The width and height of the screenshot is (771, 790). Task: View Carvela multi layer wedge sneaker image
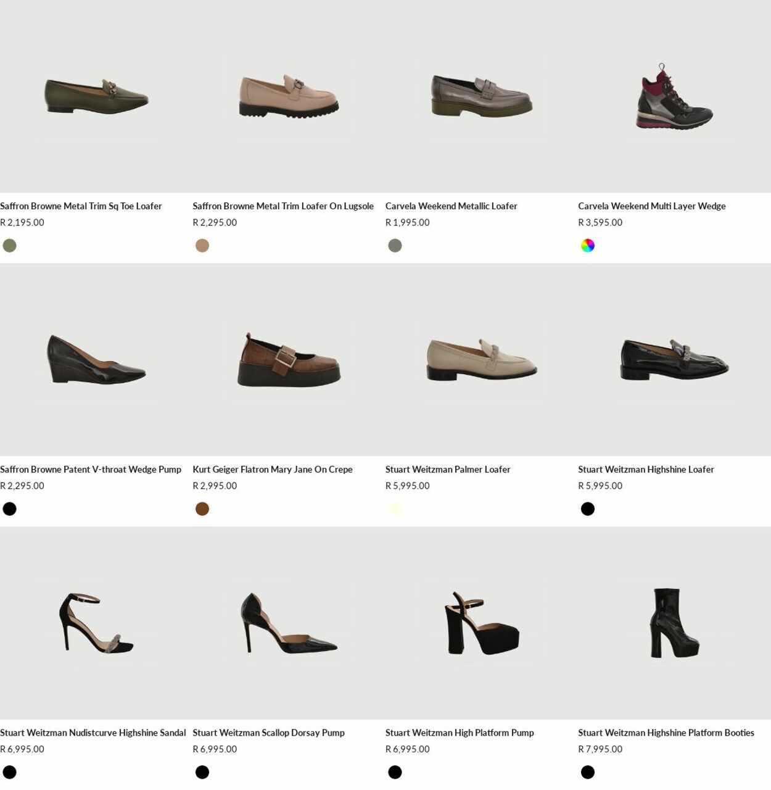click(674, 96)
